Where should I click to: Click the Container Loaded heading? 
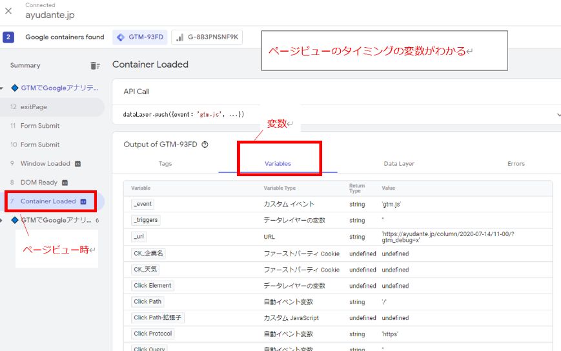point(150,65)
